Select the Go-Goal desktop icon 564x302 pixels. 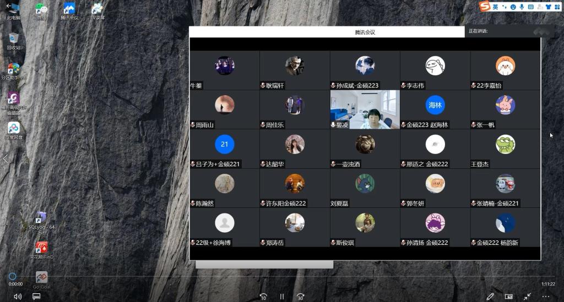tap(41, 280)
